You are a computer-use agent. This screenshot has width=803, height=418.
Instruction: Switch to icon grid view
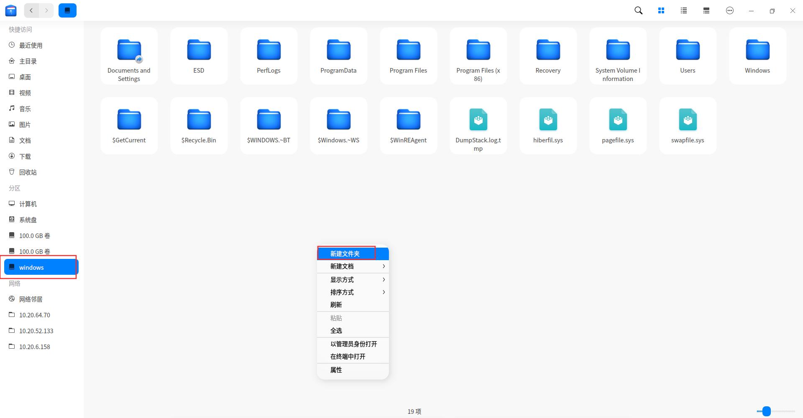(x=661, y=10)
